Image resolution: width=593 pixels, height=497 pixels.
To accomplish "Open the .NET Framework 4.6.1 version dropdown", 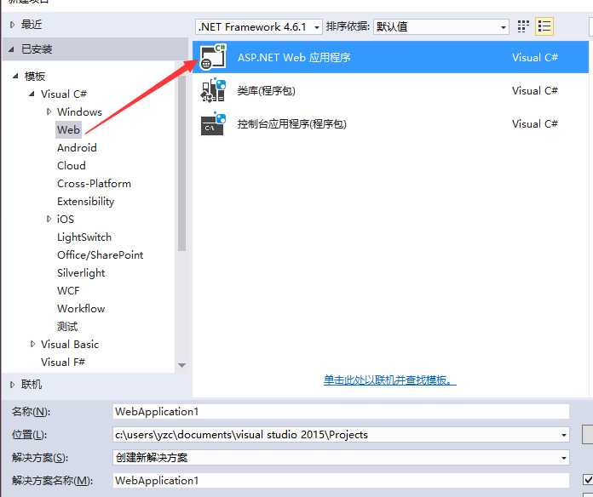I will point(259,27).
